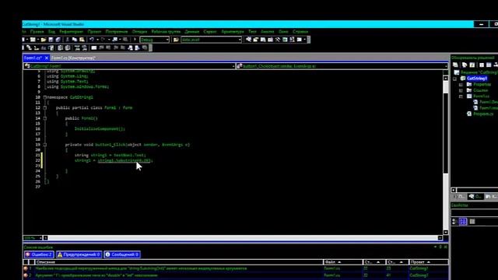The width and height of the screenshot is (498, 280).
Task: Click the Save All toolbar icon
Action: point(58,40)
